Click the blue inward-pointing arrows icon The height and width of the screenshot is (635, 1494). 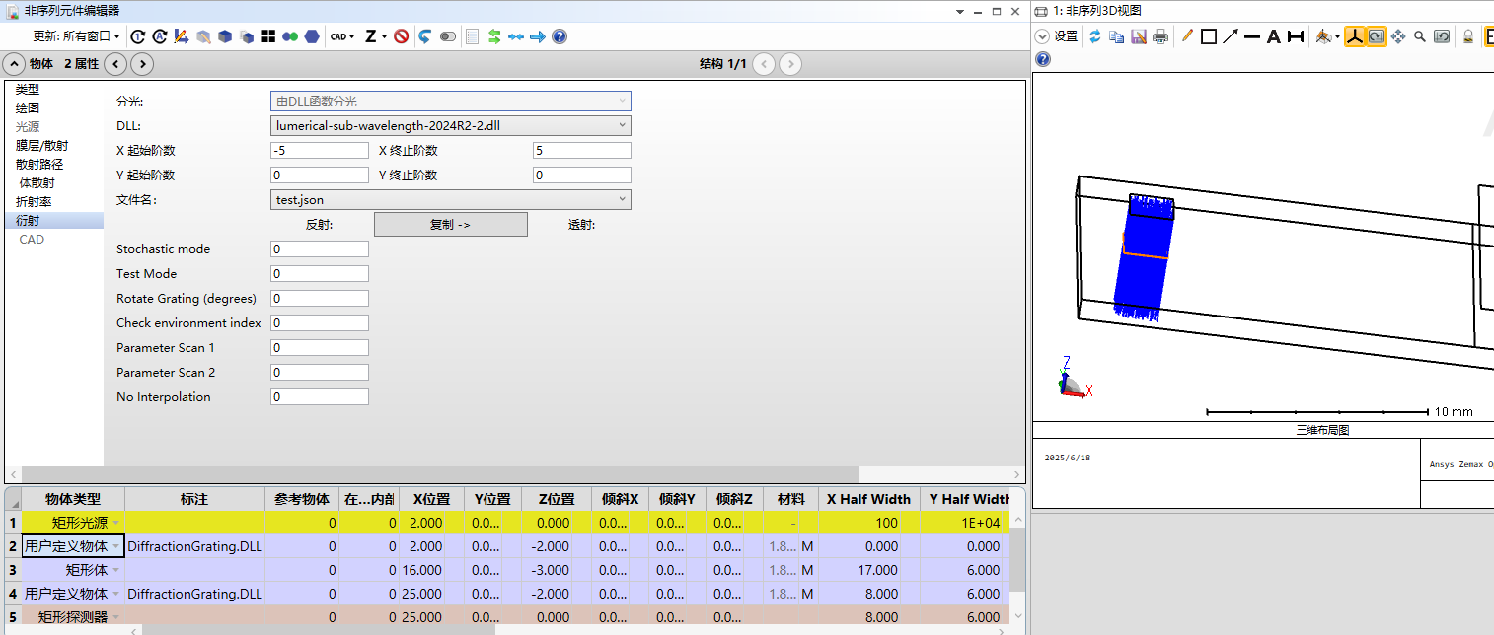(515, 36)
